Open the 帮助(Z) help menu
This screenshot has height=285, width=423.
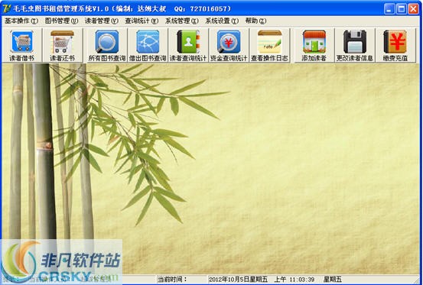pyautogui.click(x=255, y=21)
